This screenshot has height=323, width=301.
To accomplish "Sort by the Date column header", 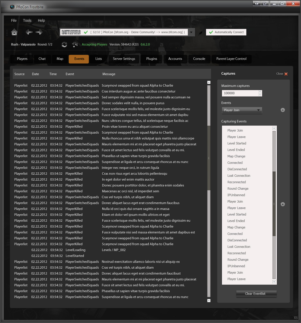I will click(36, 74).
